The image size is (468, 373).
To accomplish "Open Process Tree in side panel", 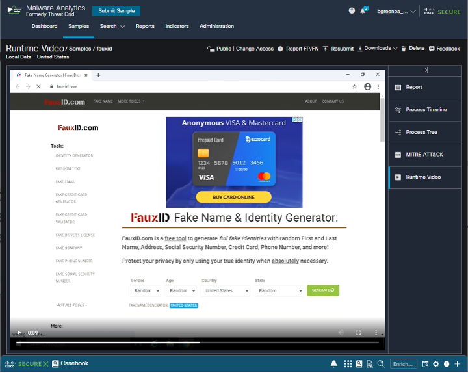I will pyautogui.click(x=421, y=132).
